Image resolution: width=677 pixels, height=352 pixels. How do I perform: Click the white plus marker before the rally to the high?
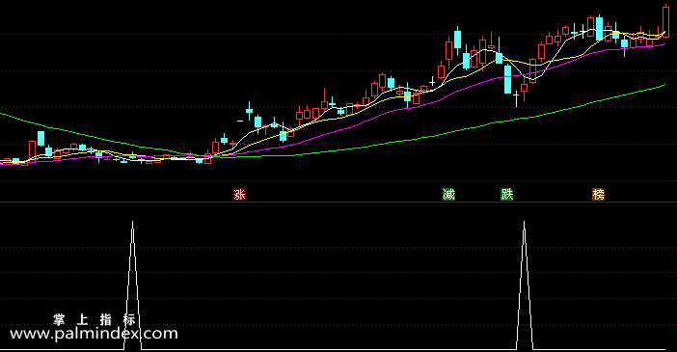click(432, 81)
